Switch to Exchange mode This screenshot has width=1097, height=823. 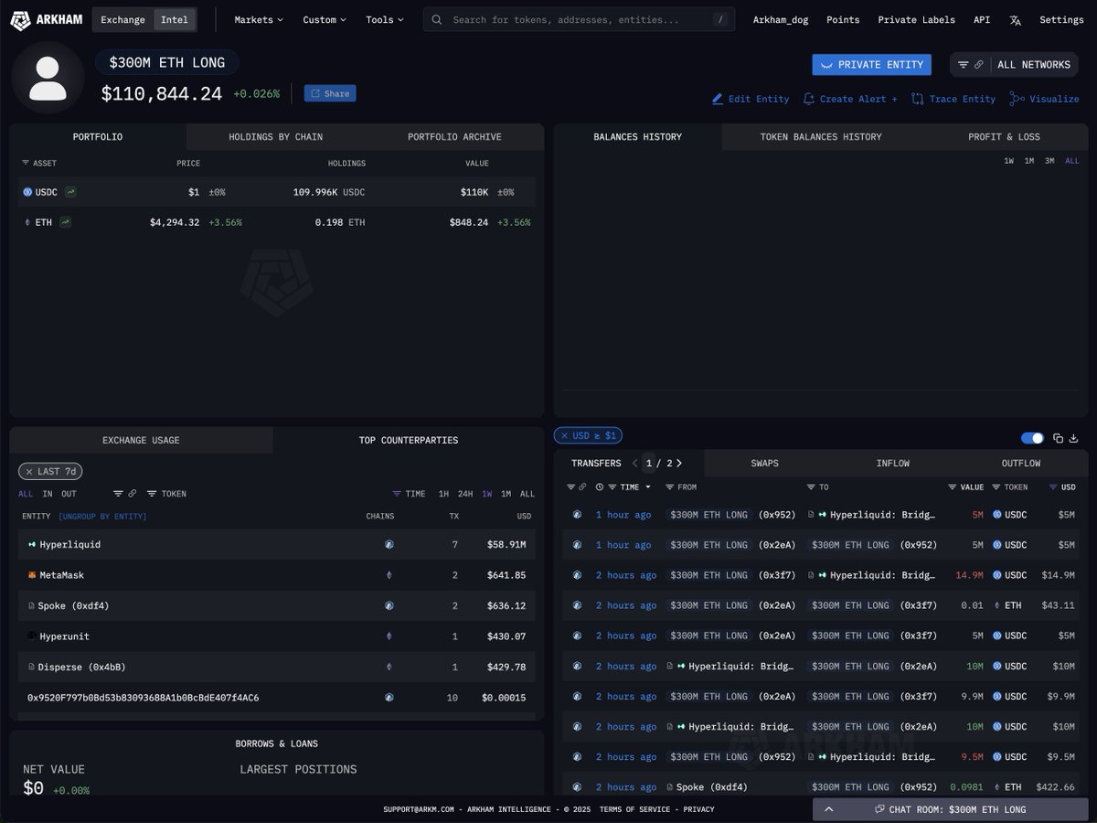coord(122,20)
